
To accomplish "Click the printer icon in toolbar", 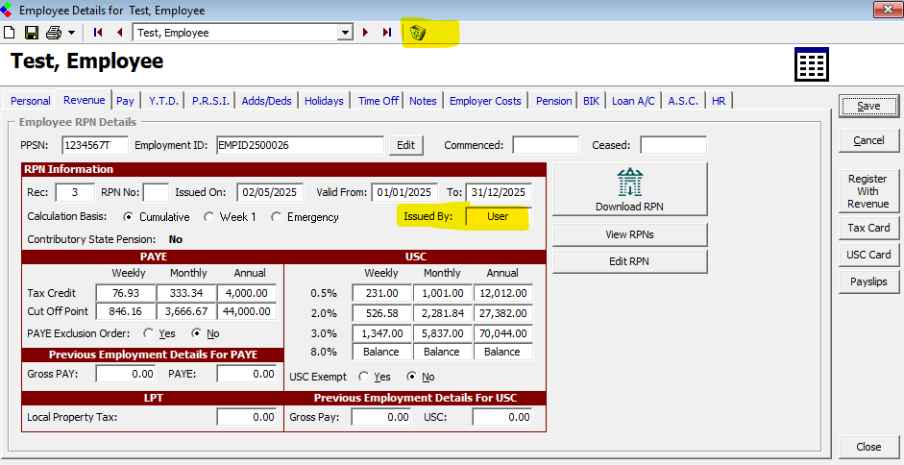I will point(53,33).
